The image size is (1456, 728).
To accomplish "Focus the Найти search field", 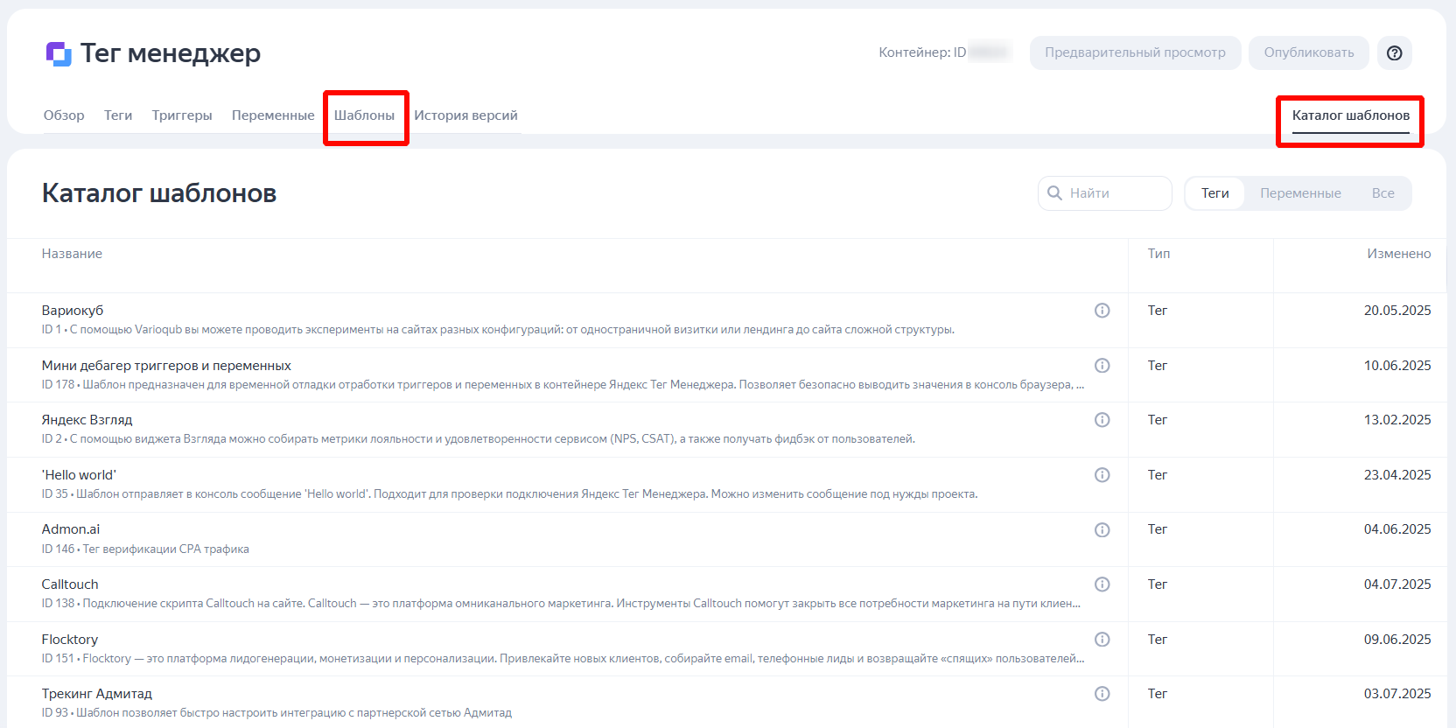I will pyautogui.click(x=1105, y=193).
